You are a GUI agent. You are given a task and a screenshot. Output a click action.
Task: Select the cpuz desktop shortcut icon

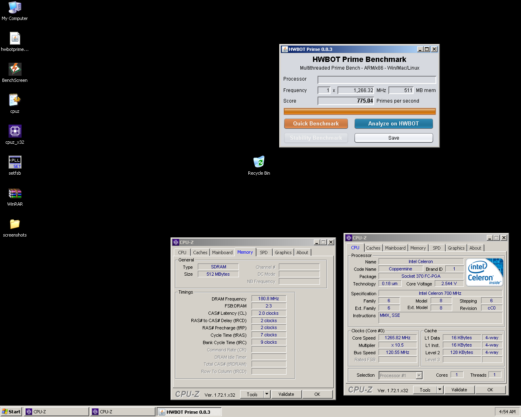[x=15, y=100]
